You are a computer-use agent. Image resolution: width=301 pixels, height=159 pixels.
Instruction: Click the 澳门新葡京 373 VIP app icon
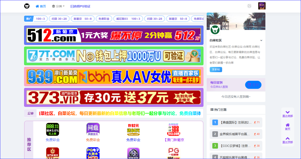53,153
